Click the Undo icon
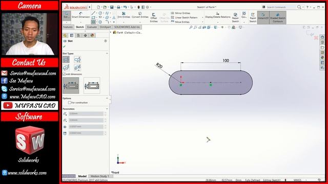328x184 pixels. [125, 7]
